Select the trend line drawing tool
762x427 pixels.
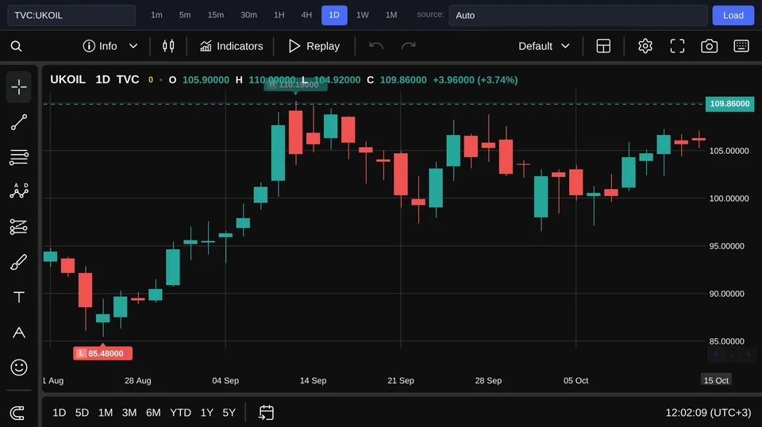18,122
